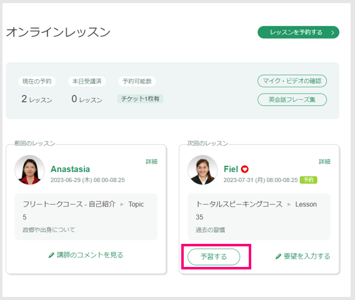Open マイク・ビデオの確認 button
The width and height of the screenshot is (355, 300).
292,81
